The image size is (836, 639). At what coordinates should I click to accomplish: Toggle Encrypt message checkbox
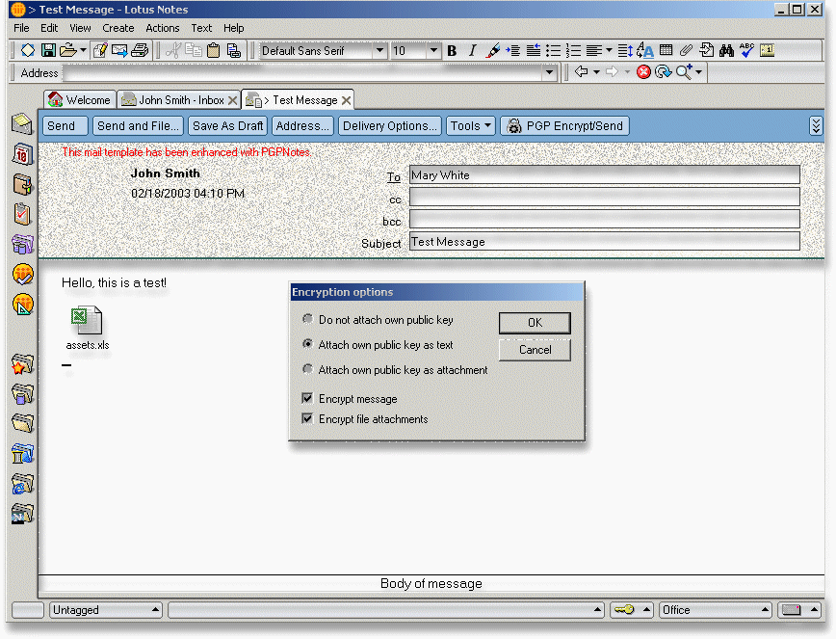pos(307,398)
